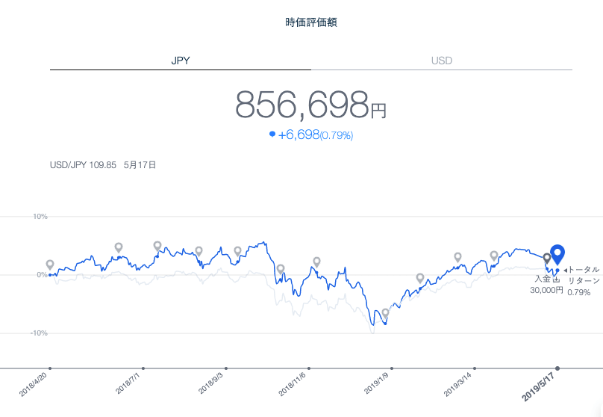Click dark gray pin beside the blue pin

click(x=547, y=259)
